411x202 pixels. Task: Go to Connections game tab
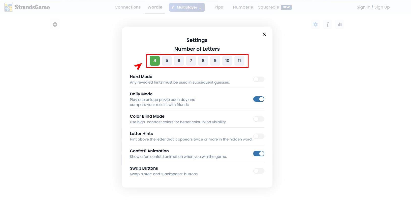(128, 7)
